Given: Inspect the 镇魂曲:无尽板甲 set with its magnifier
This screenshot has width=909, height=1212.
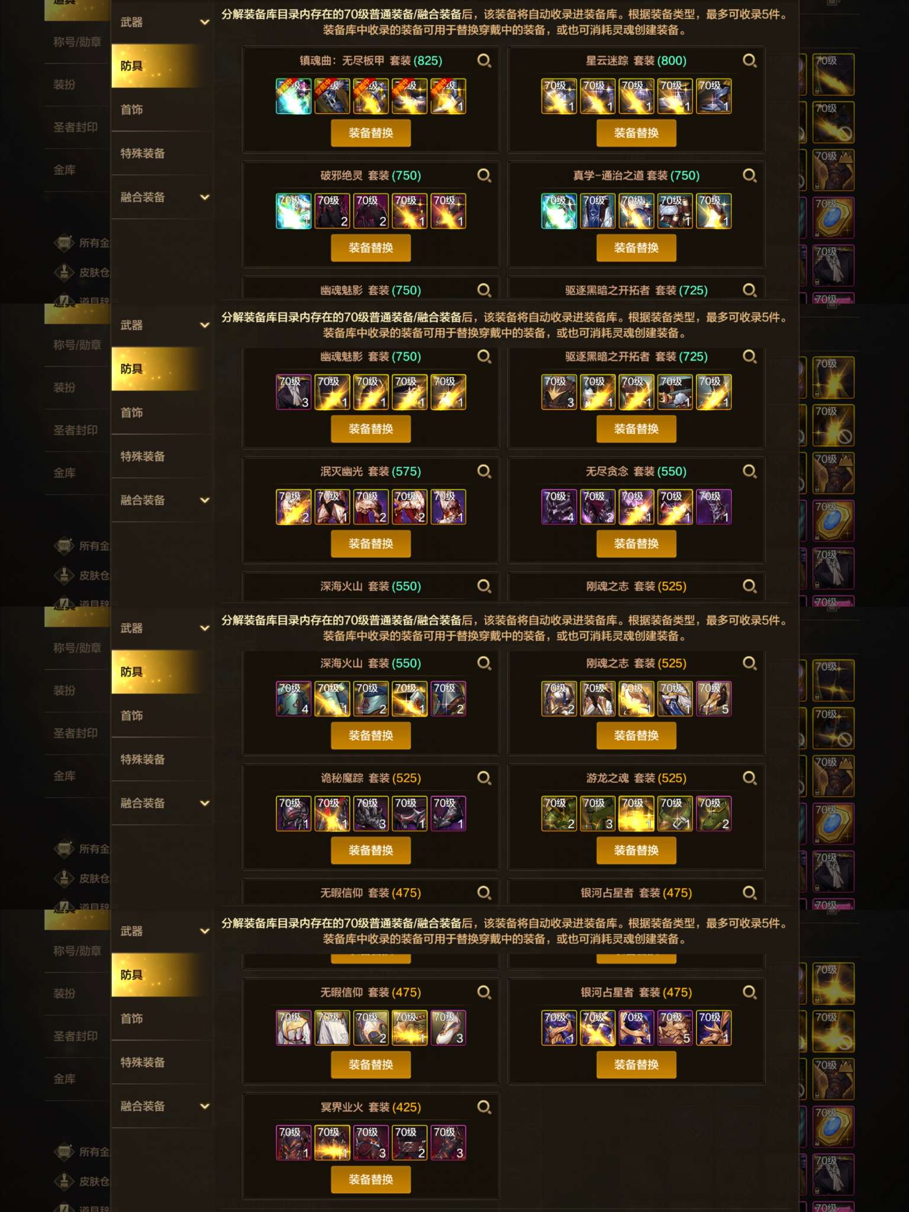Looking at the screenshot, I should 484,60.
